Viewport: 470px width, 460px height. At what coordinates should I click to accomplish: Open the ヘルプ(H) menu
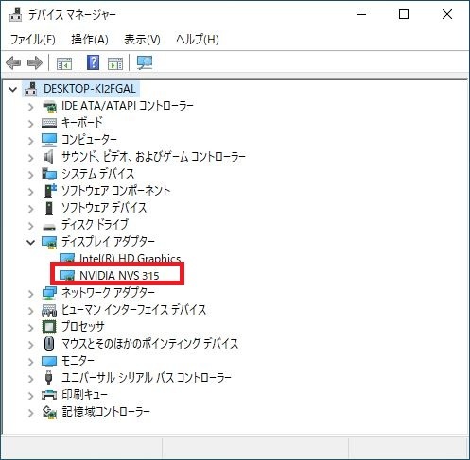pyautogui.click(x=198, y=40)
